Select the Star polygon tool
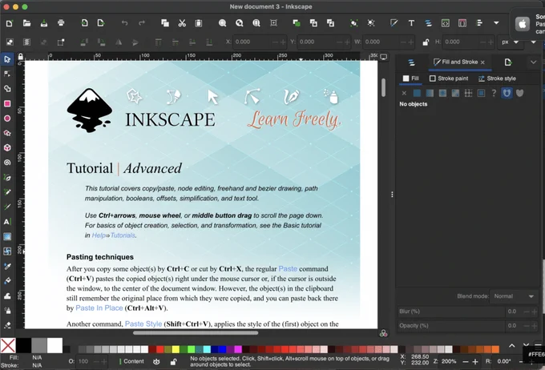Screen dimensions: 545x370 (x=7, y=133)
